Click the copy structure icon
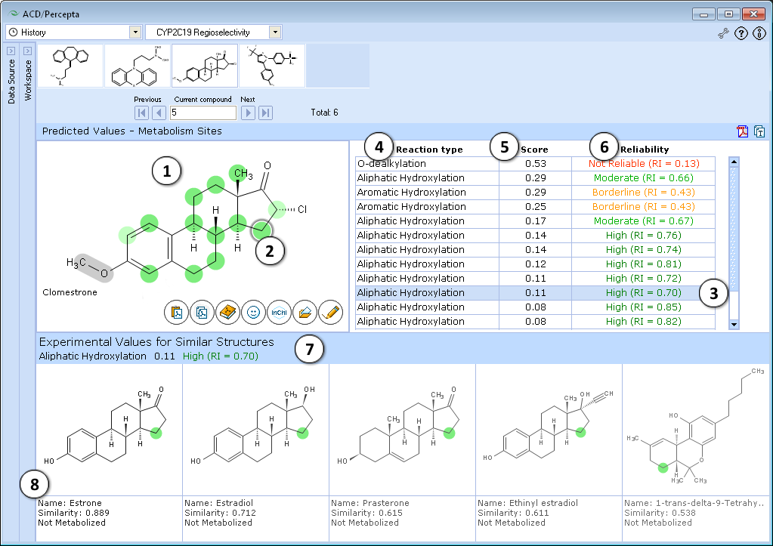Image resolution: width=773 pixels, height=546 pixels. [x=202, y=313]
